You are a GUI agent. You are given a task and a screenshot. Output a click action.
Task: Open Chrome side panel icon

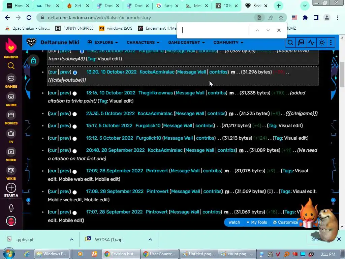316,18
